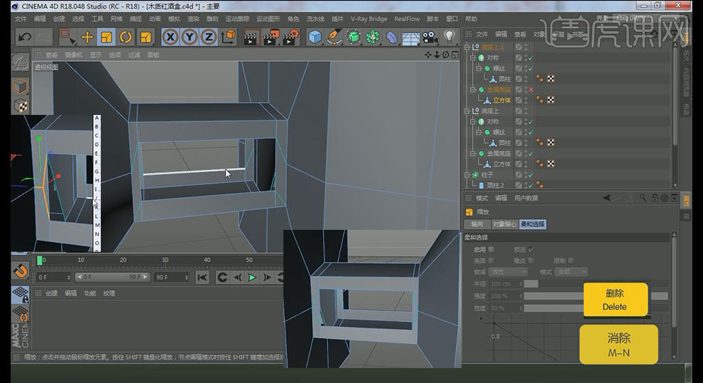Click Render to Picture Viewer icon

[271, 37]
